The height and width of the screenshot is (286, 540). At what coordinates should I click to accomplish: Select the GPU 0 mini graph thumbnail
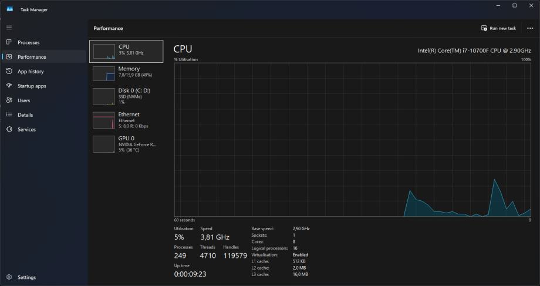[104, 144]
